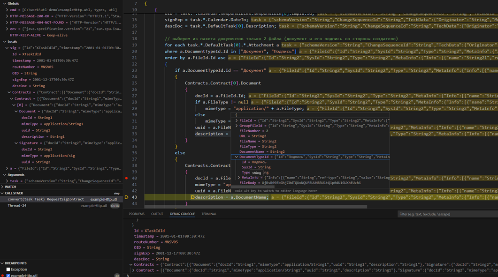Select uuid = String1 row
Screen dimensions: 498x277
coord(61,130)
